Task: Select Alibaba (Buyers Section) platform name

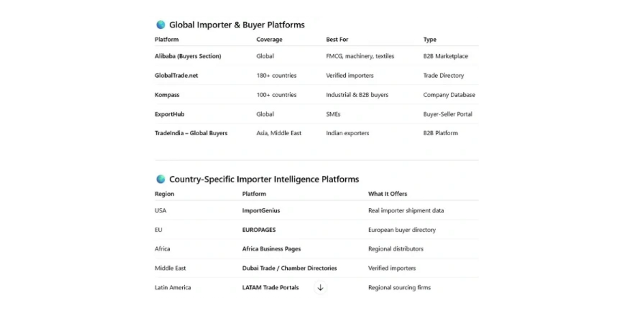Action: pyautogui.click(x=188, y=56)
